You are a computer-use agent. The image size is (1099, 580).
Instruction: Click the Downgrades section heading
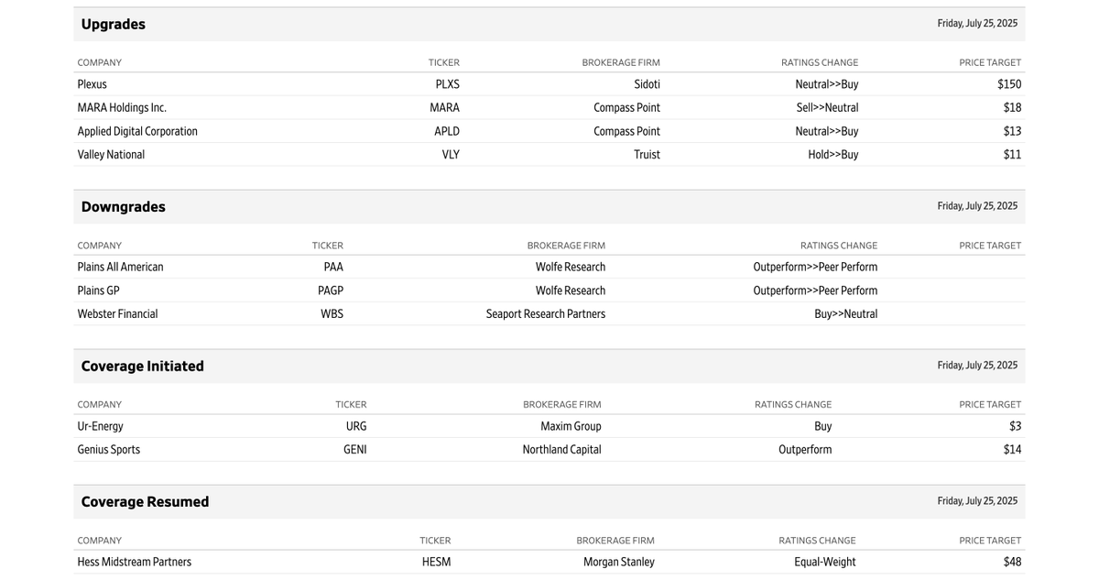pyautogui.click(x=124, y=207)
